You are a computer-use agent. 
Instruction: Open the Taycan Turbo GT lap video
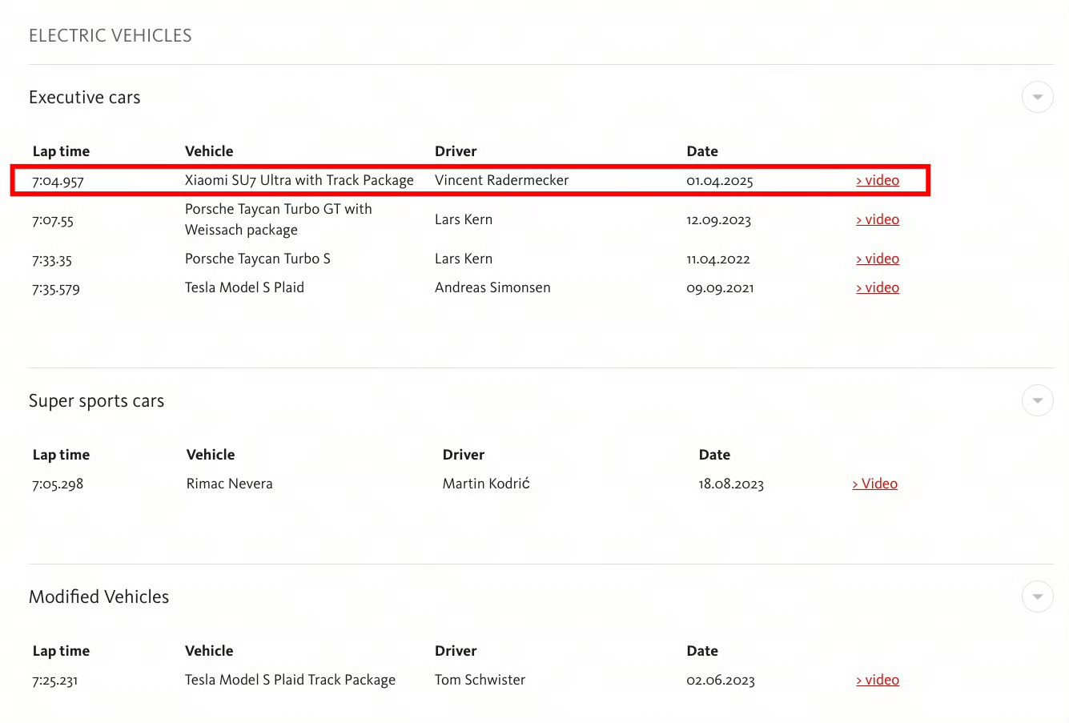point(878,219)
